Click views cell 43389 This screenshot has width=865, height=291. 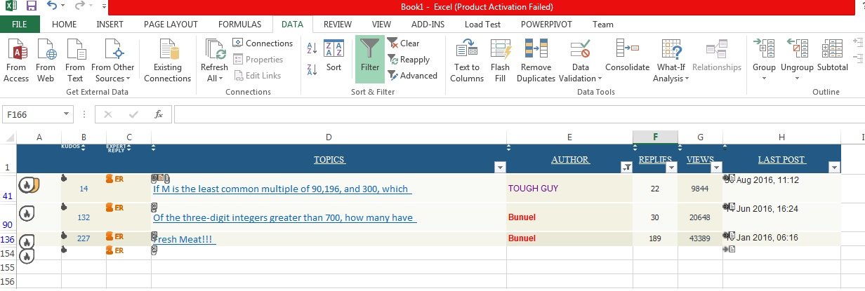click(x=701, y=239)
